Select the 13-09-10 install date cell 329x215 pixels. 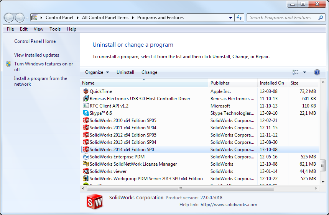(x=268, y=113)
